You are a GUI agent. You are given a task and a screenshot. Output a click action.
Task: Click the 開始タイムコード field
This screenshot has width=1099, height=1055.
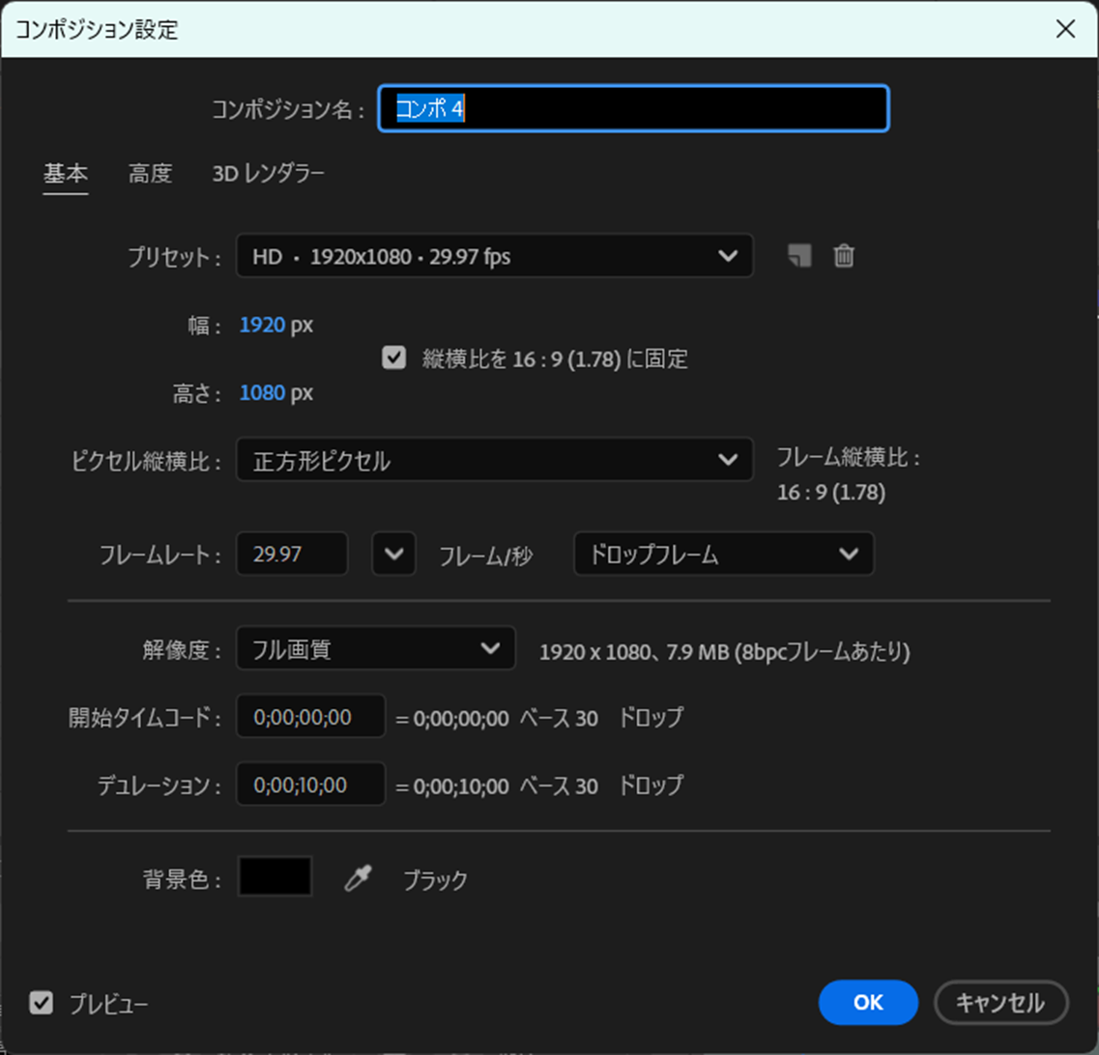309,717
